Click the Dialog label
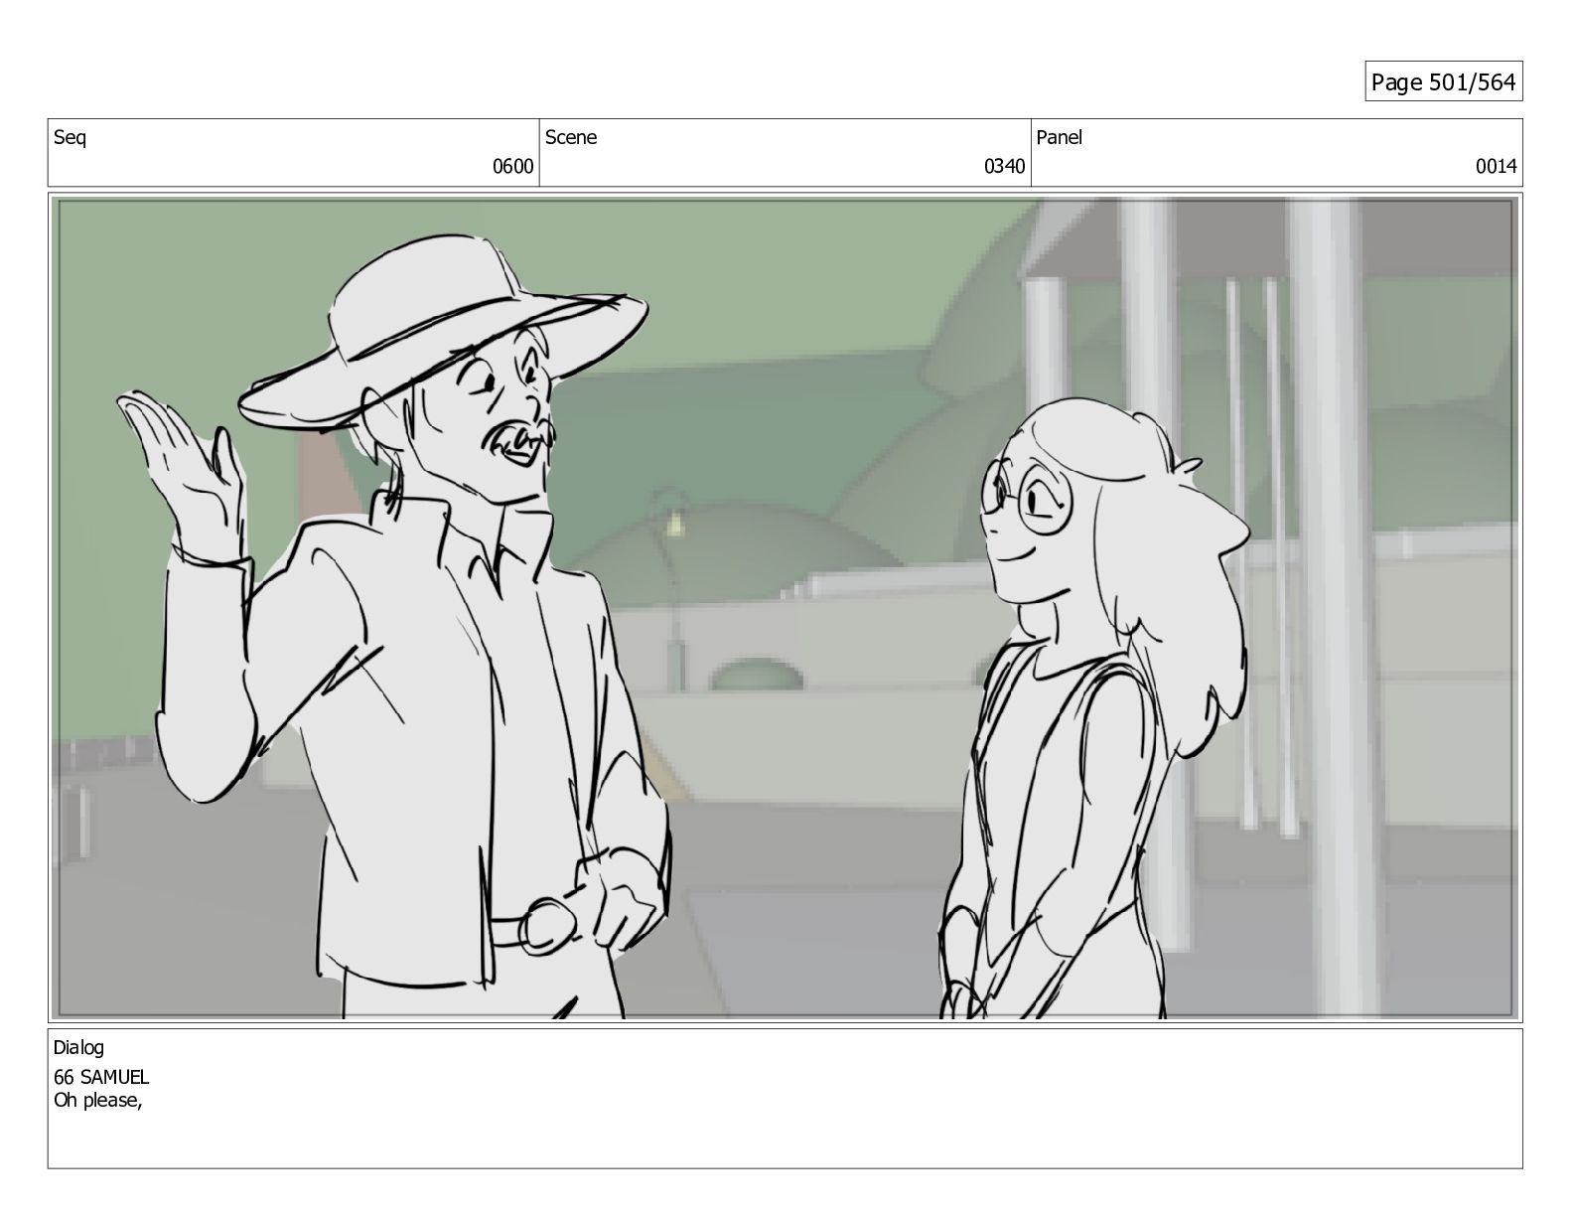This screenshot has width=1573, height=1216. click(78, 1047)
